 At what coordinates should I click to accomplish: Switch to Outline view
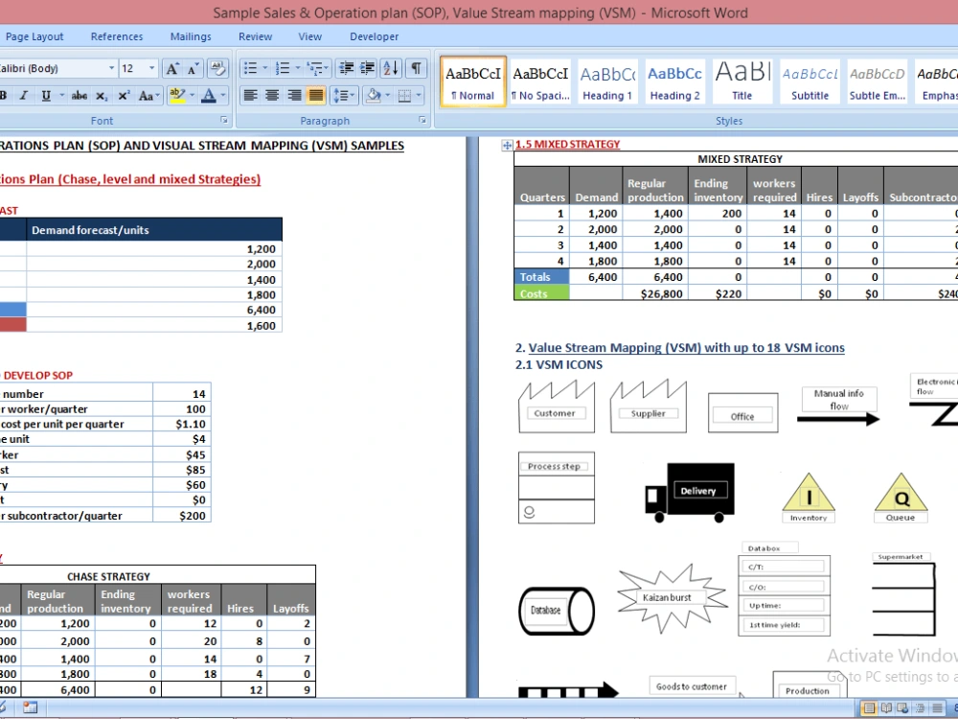[920, 708]
